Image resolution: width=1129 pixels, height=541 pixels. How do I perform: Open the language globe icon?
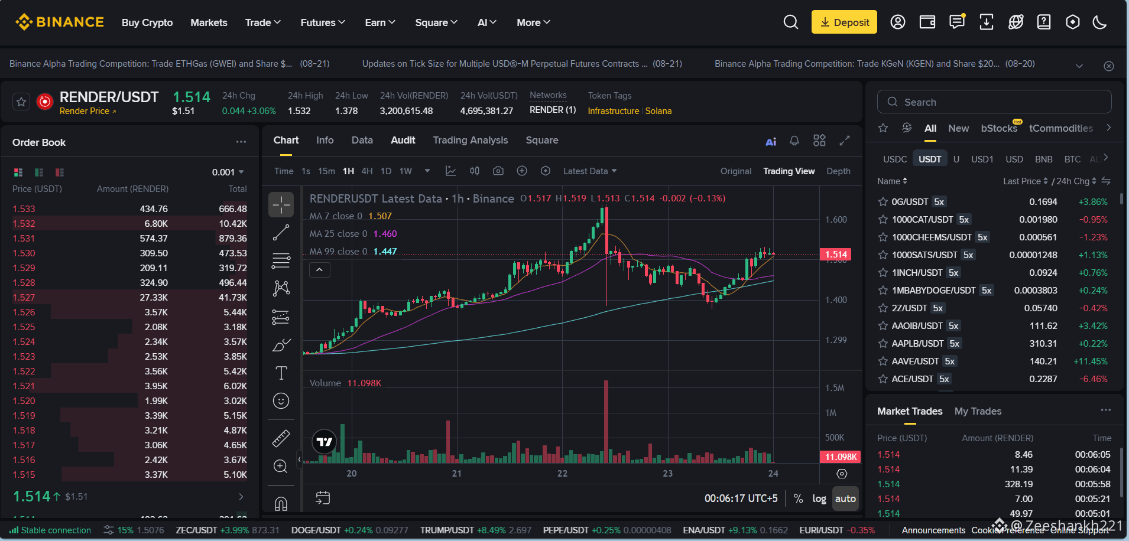[x=1016, y=22]
